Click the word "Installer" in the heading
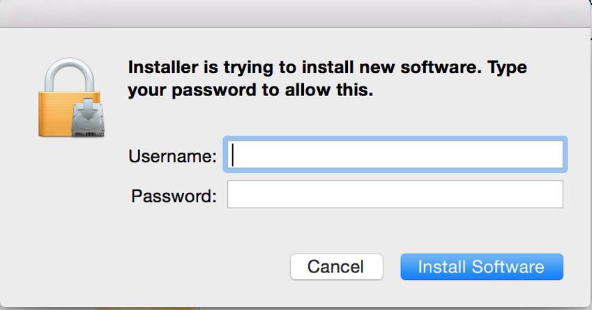Screen dimensions: 592x310 pyautogui.click(x=161, y=69)
